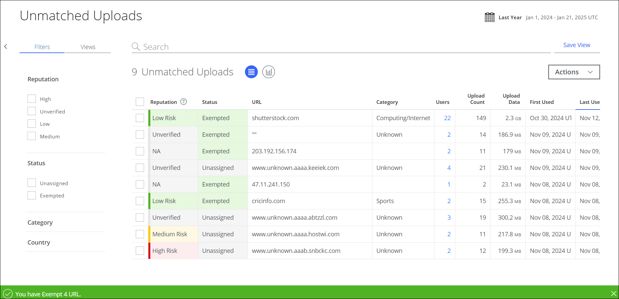Open the 22 users link for shutterstock.com
This screenshot has width=619, height=299.
pyautogui.click(x=447, y=118)
